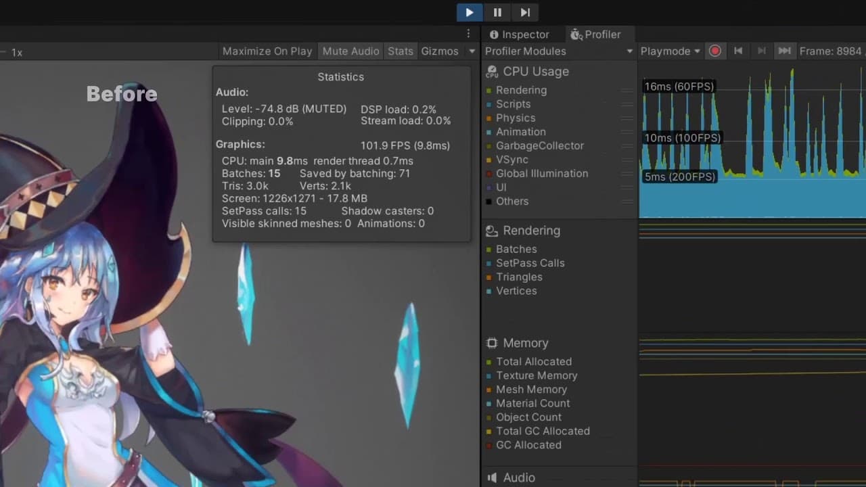Toggle Vertices series in Rendering module
866x487 pixels.
point(488,292)
